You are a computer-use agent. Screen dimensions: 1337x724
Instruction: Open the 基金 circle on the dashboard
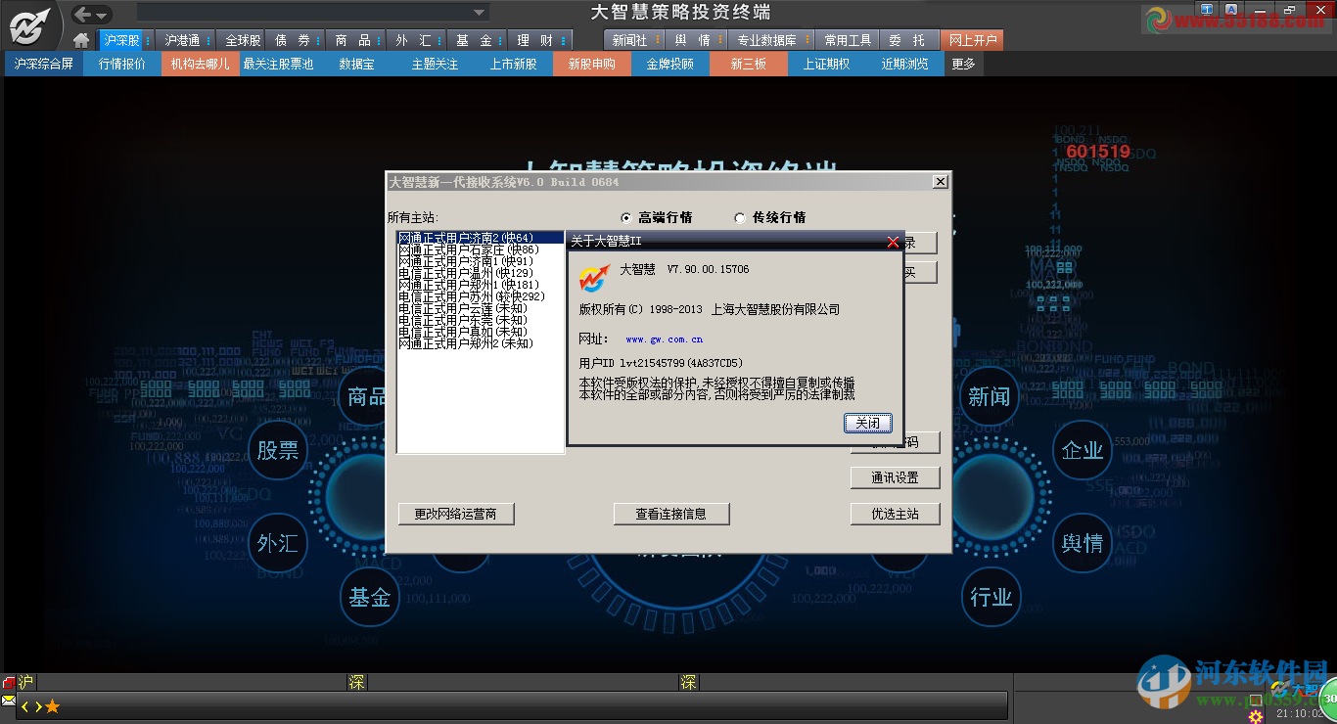tap(370, 597)
